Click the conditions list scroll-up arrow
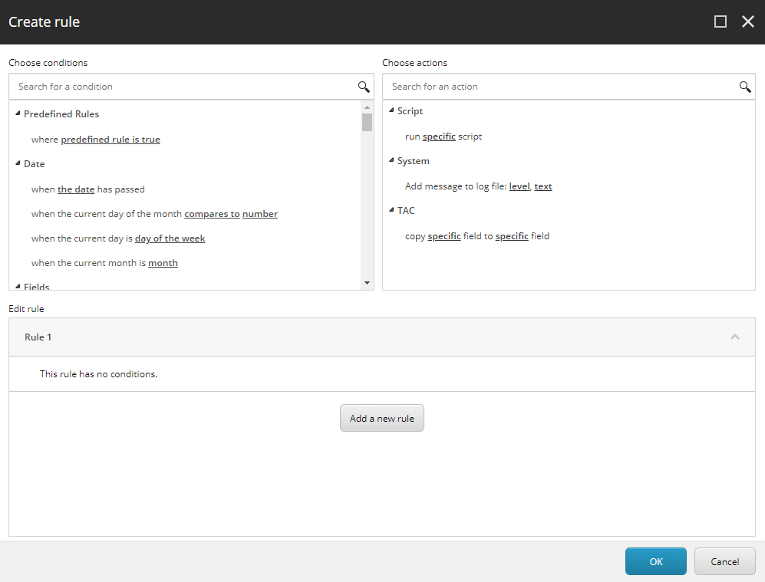 [367, 107]
